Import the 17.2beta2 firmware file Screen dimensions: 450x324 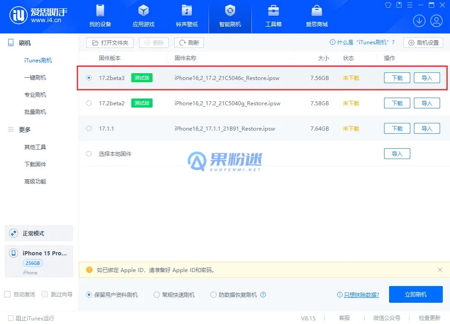(427, 103)
